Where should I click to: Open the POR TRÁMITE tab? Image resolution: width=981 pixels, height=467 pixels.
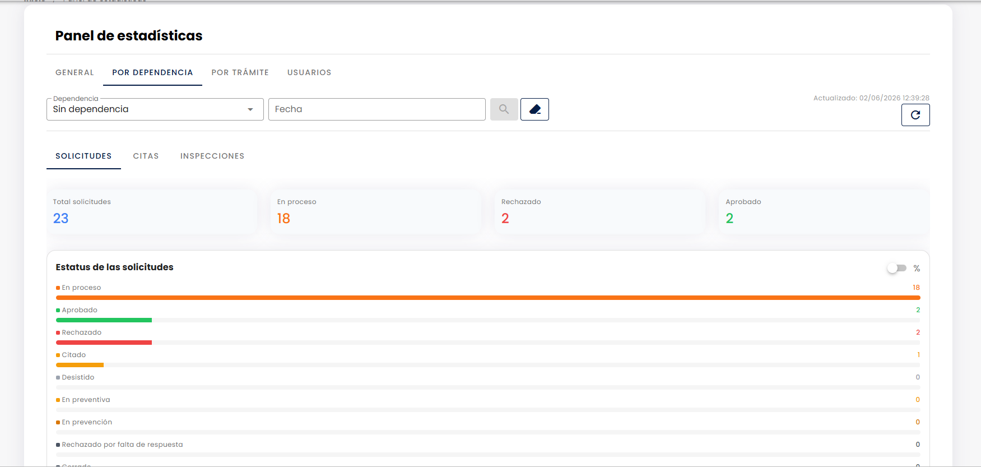[240, 72]
